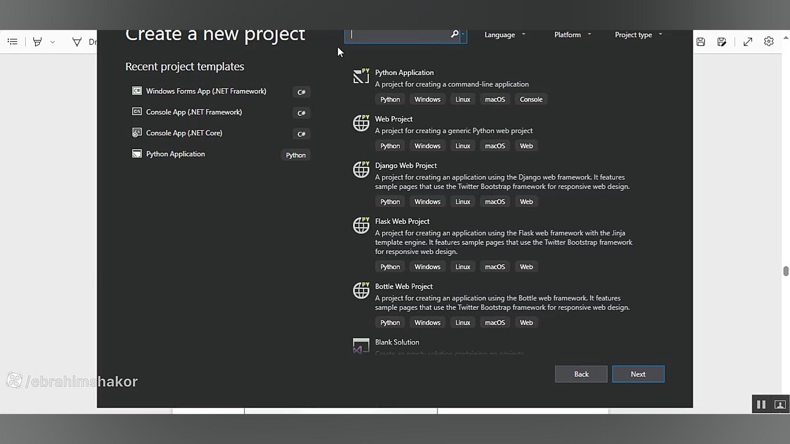Viewport: 790px width, 444px height.
Task: Click the Python tag under Web Project
Action: tap(390, 146)
